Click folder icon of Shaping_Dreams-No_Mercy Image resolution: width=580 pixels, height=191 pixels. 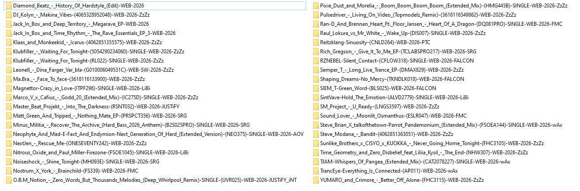coord(316,79)
